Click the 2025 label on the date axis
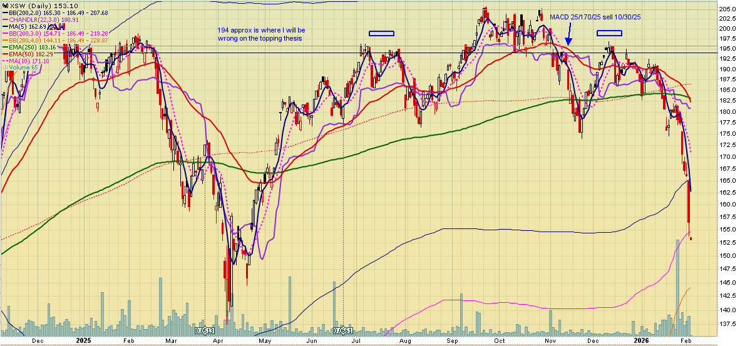Image resolution: width=740 pixels, height=346 pixels. point(84,341)
